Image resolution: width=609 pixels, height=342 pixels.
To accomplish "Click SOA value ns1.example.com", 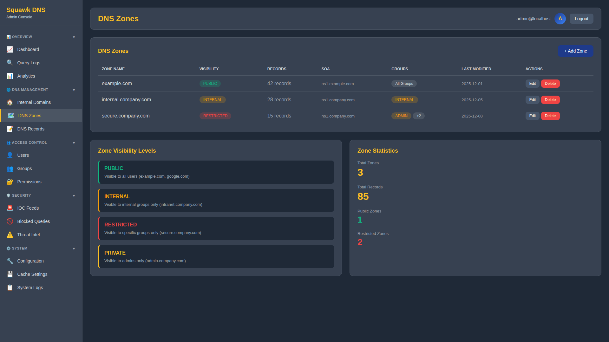I will click(337, 84).
